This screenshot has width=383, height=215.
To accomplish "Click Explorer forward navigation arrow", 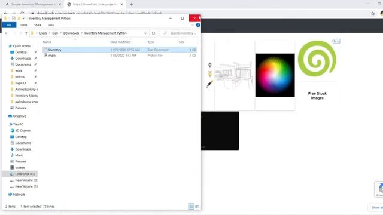I will click(x=14, y=33).
